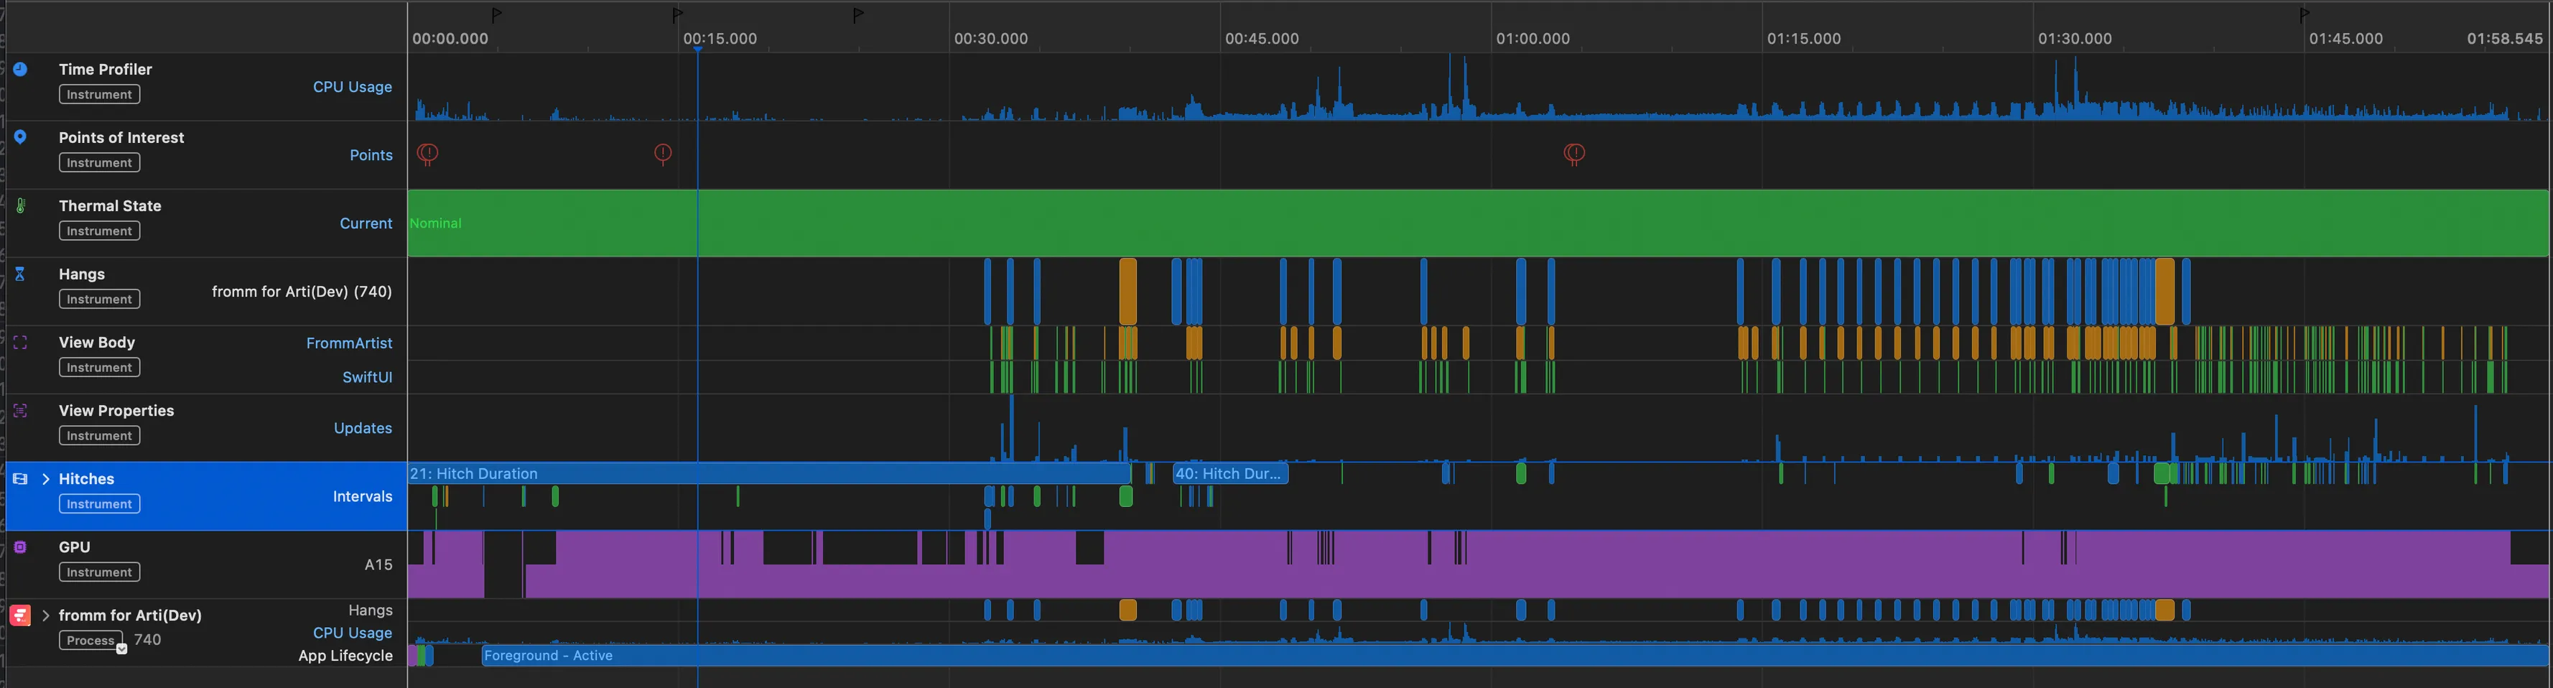The width and height of the screenshot is (2553, 688).
Task: Click the Points of Interest pin icon
Action: (x=20, y=136)
